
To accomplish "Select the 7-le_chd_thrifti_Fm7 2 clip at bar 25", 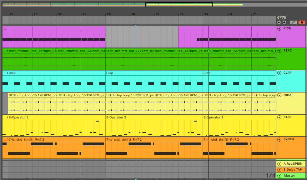I will (x=57, y=139).
